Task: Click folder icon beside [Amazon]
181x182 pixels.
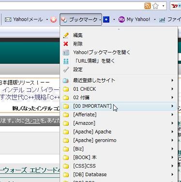Action: click(66, 123)
